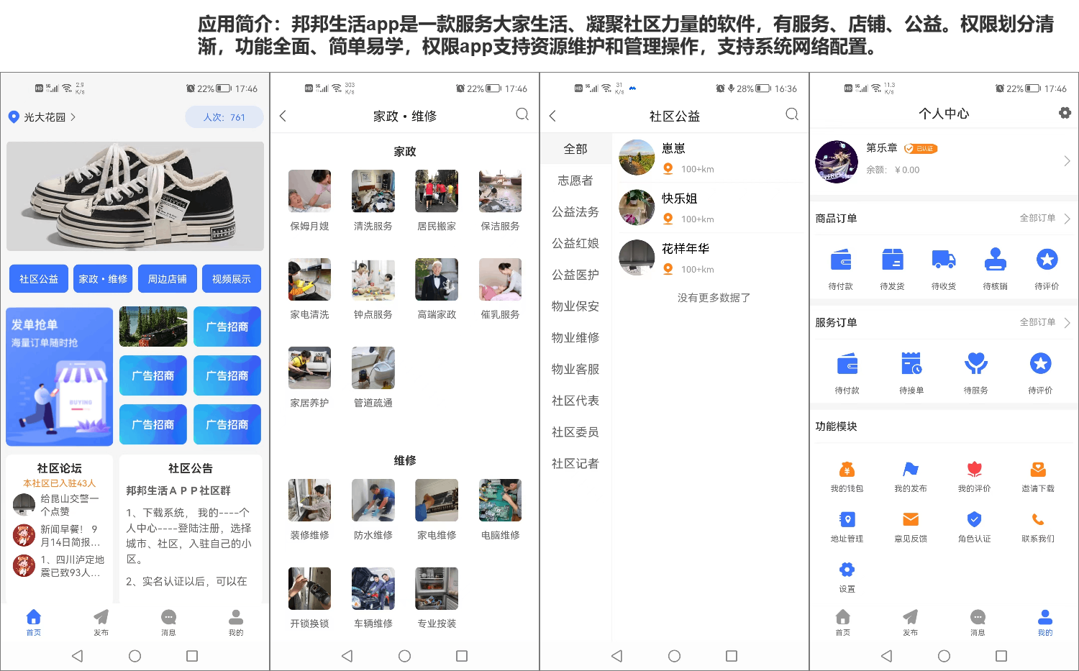This screenshot has width=1079, height=671.
Task: Tap the search icon on 家政·维修 screen
Action: [522, 114]
